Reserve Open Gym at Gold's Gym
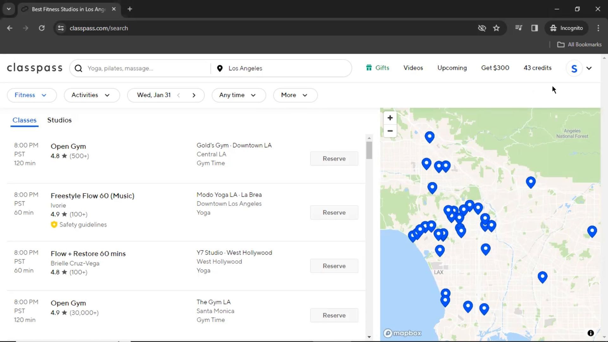 click(x=334, y=159)
